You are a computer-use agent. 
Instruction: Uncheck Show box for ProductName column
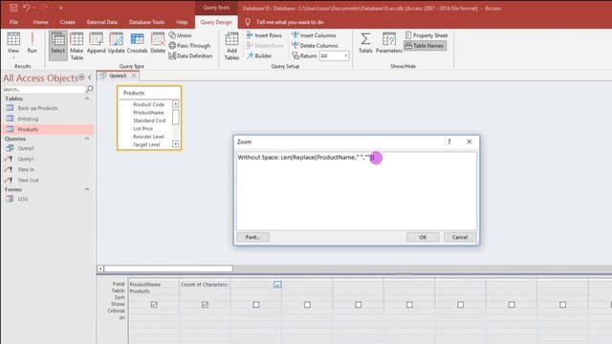(x=154, y=304)
